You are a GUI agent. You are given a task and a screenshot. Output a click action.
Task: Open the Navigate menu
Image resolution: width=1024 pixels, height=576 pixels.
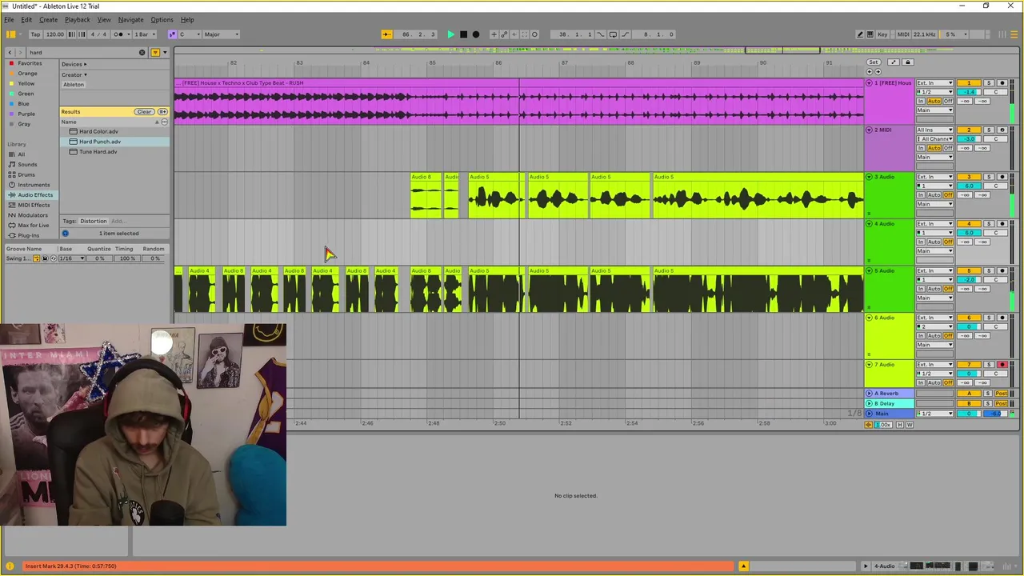coord(130,19)
